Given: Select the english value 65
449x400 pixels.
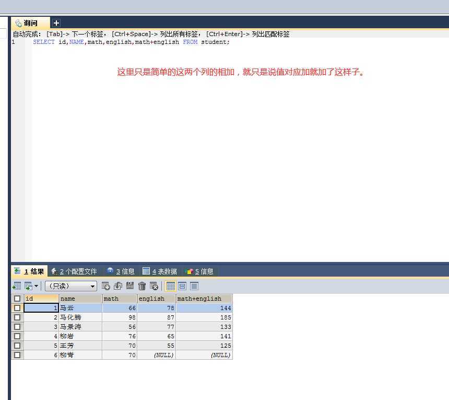Looking at the screenshot, I should (156, 336).
